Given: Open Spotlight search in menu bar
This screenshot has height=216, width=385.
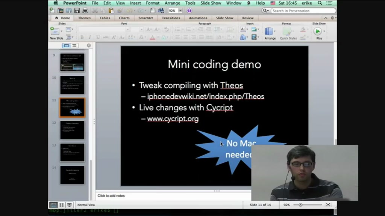Looking at the screenshot, I should click(320, 3).
